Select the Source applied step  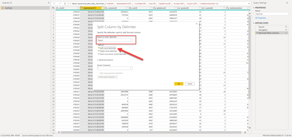261,27
